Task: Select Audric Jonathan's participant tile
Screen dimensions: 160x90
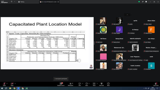Action: (x=135, y=66)
